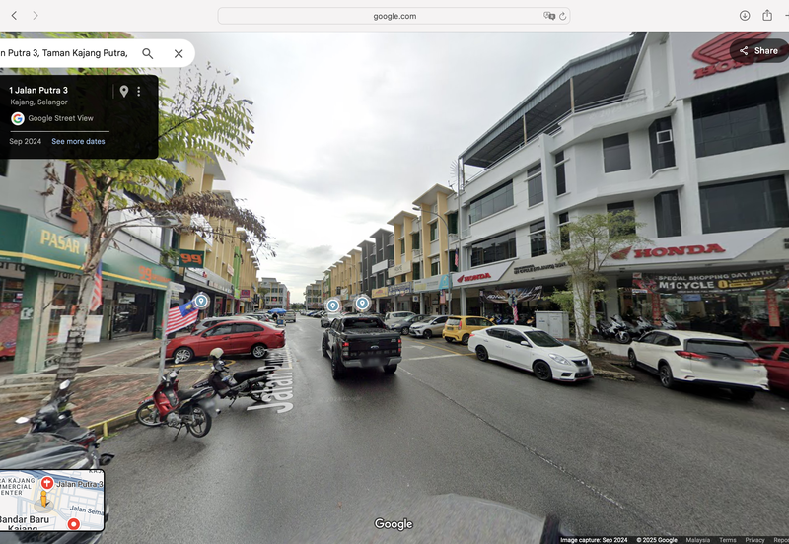Select the Google Street View source label
The image size is (789, 544).
60,118
